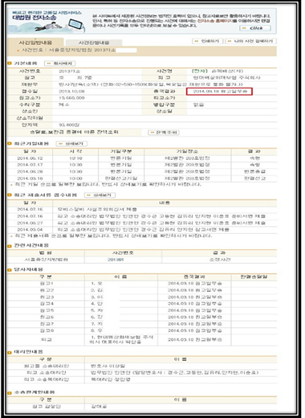The width and height of the screenshot is (305, 418).
Task: Click the 2014.09.18 판결선고기일 row
Action: coord(142,178)
